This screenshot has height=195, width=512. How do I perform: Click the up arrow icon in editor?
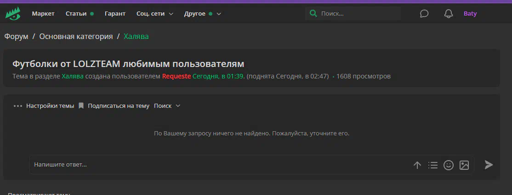[x=417, y=165]
